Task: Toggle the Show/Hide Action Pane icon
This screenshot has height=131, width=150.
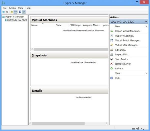Action: coord(24,12)
